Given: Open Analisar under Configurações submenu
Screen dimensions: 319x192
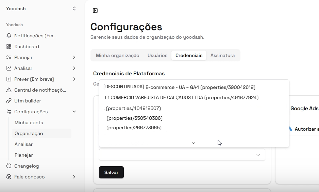Looking at the screenshot, I should [23, 144].
